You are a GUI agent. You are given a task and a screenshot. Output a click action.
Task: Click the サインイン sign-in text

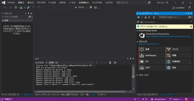(161, 3)
